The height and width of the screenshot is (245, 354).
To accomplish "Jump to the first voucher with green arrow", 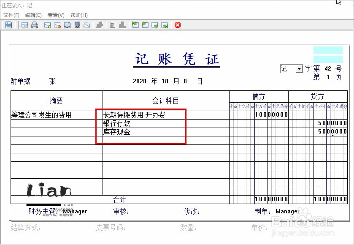I will pyautogui.click(x=135, y=24).
